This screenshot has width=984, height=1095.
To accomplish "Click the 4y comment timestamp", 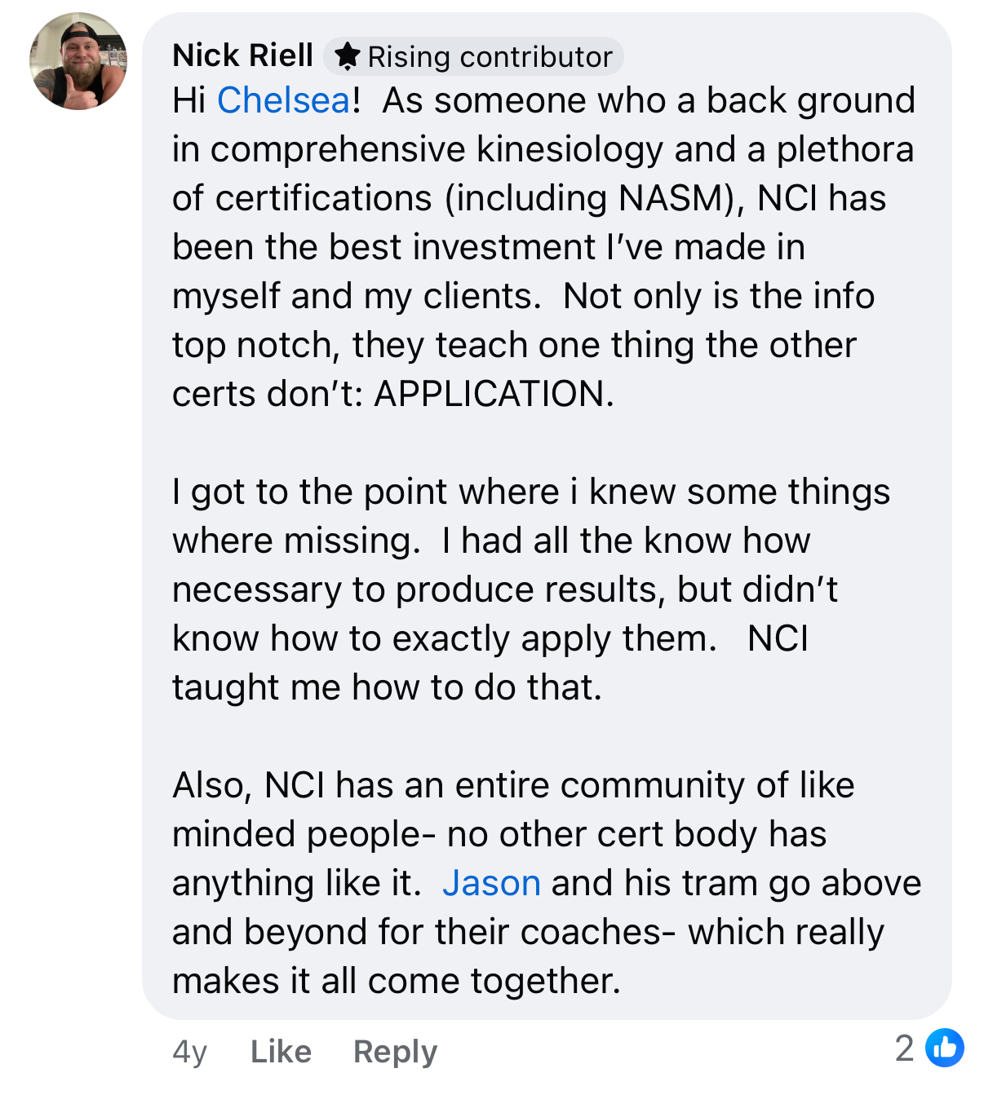I will 189,1052.
